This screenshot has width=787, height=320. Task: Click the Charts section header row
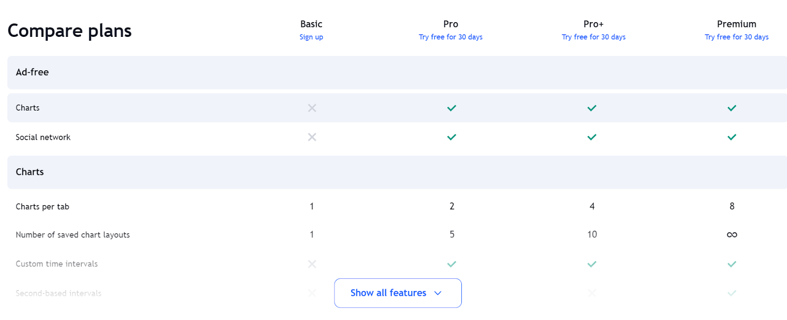(397, 172)
